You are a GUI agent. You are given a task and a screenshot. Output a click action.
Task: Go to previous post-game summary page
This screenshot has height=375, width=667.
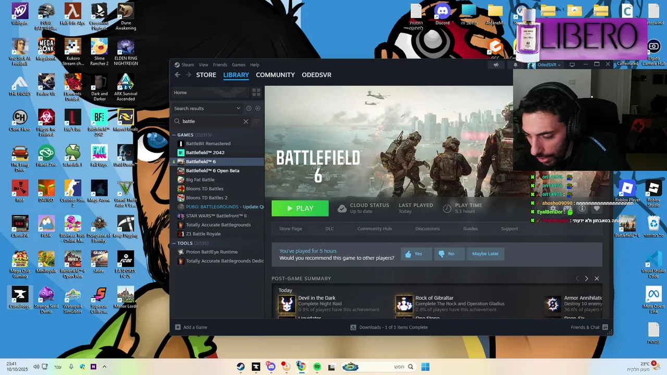click(577, 279)
